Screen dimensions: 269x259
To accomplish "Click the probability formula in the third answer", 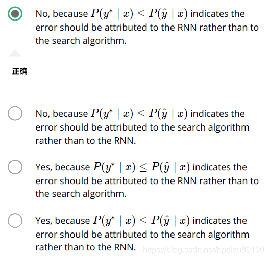I will tap(141, 167).
